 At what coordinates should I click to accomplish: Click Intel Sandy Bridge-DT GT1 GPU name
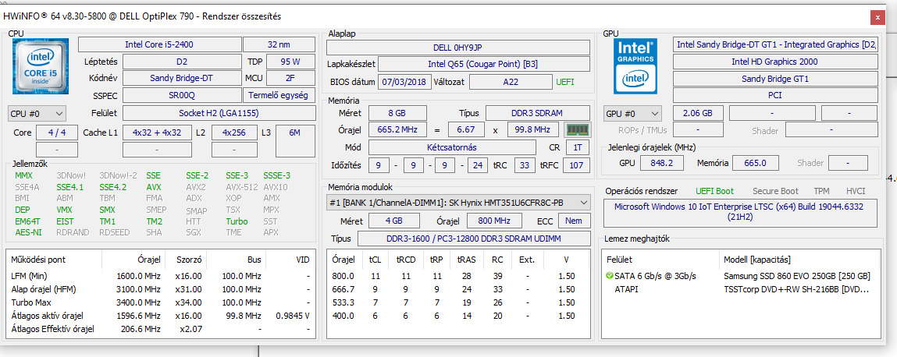(x=776, y=44)
